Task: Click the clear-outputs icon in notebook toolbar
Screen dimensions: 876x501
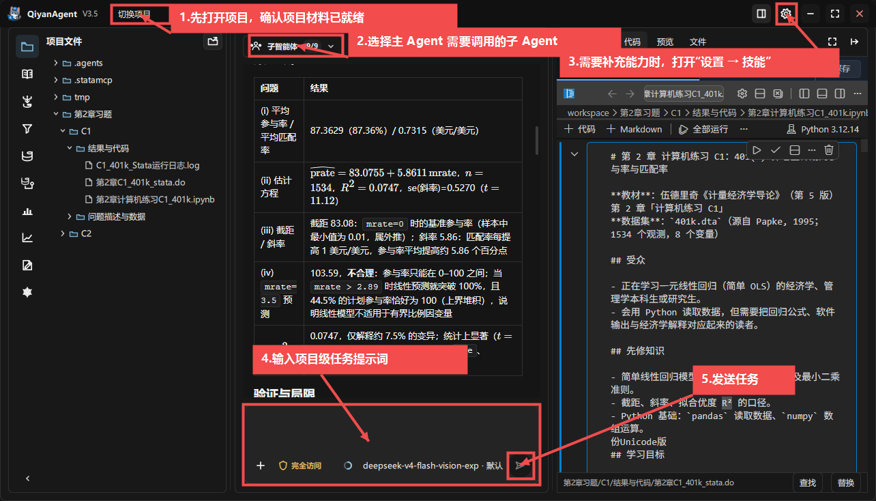Action: point(777,94)
